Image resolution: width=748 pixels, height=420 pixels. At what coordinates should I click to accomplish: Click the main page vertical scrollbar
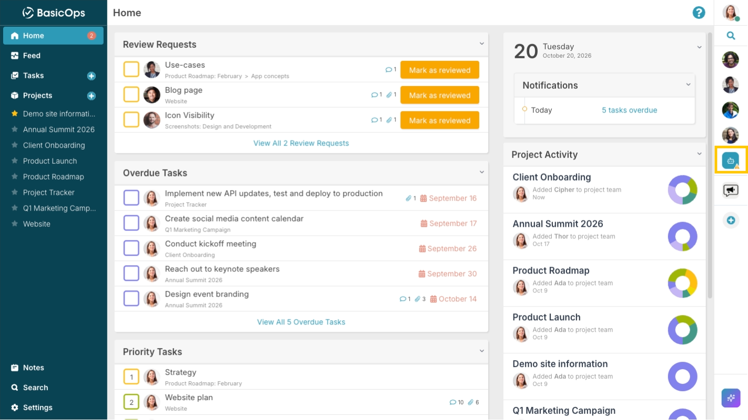[710, 165]
